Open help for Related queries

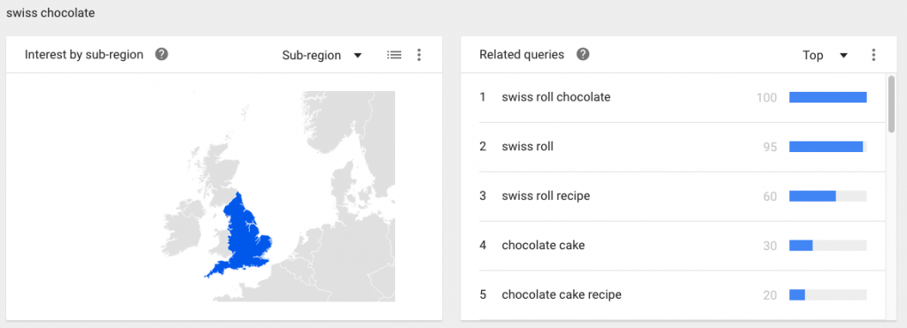(583, 55)
